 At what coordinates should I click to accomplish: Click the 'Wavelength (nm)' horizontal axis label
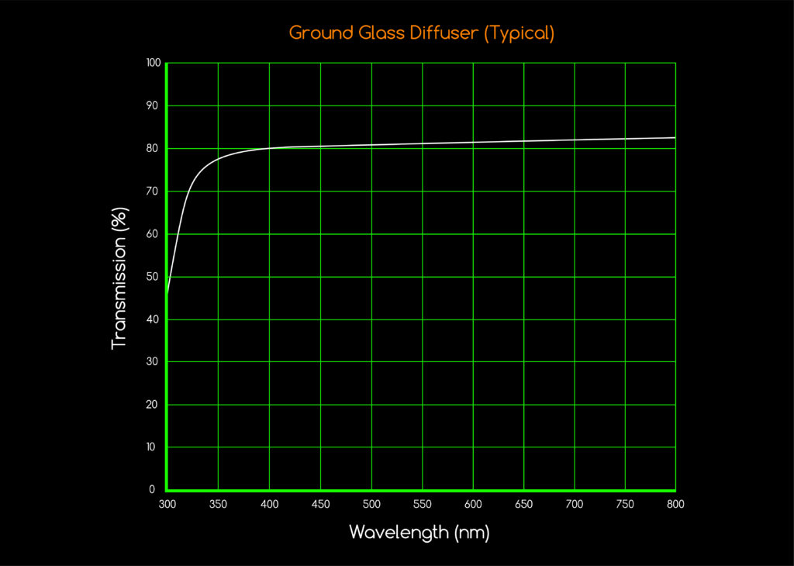[x=419, y=533]
